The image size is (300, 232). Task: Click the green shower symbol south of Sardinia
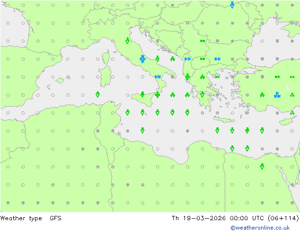tap(97, 94)
